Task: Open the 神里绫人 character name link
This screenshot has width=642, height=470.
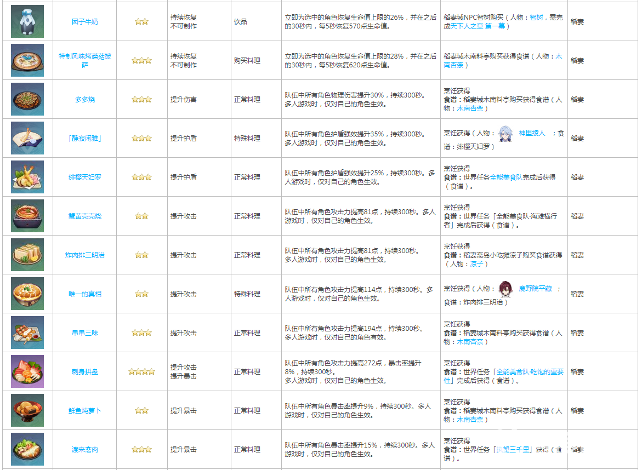Action: (x=532, y=133)
